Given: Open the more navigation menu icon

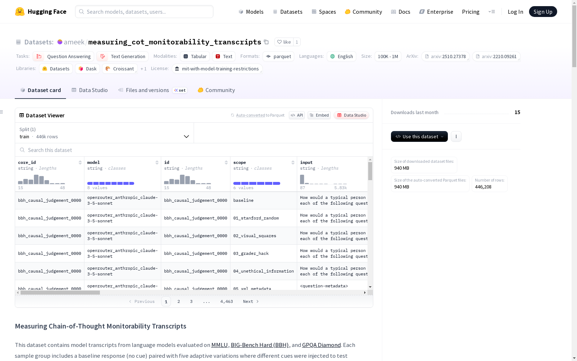Looking at the screenshot, I should pos(492,12).
